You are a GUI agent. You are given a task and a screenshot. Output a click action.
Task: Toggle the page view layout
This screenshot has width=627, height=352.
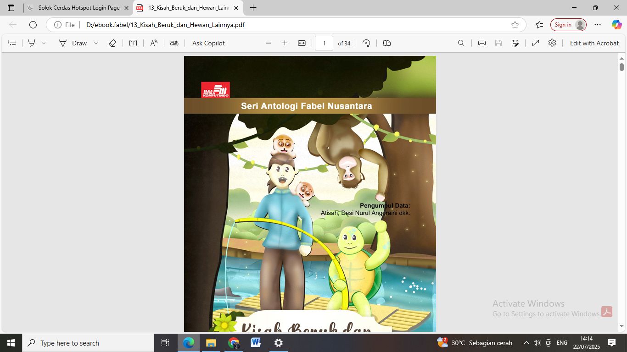[387, 43]
